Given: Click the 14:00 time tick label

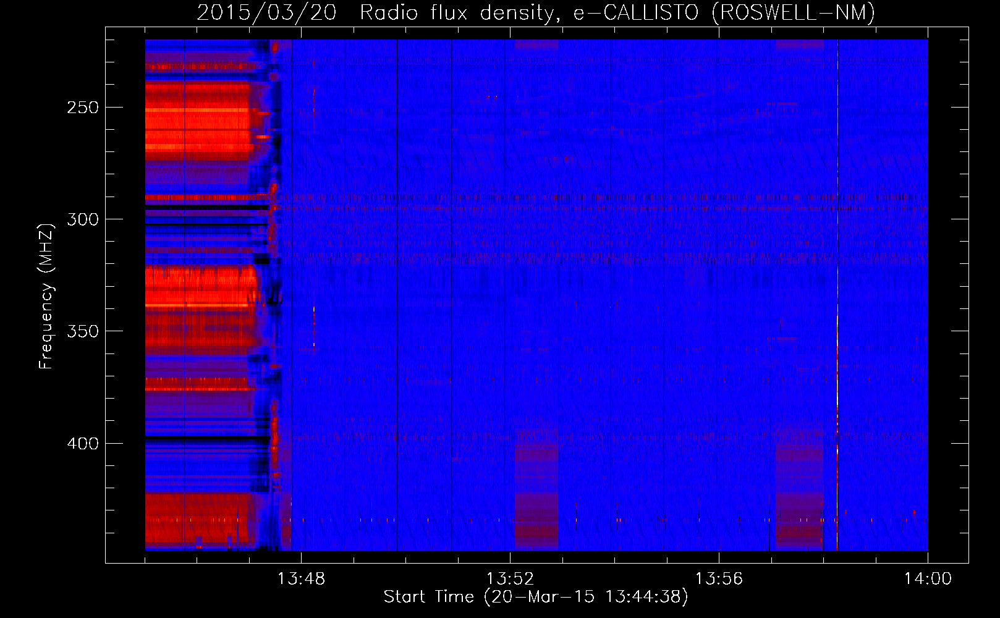Looking at the screenshot, I should click(x=928, y=578).
